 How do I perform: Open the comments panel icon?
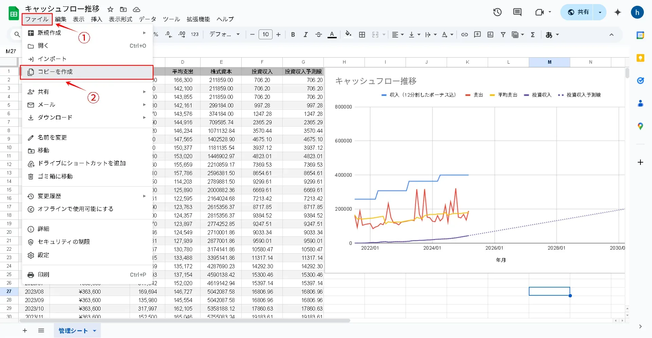click(x=517, y=12)
